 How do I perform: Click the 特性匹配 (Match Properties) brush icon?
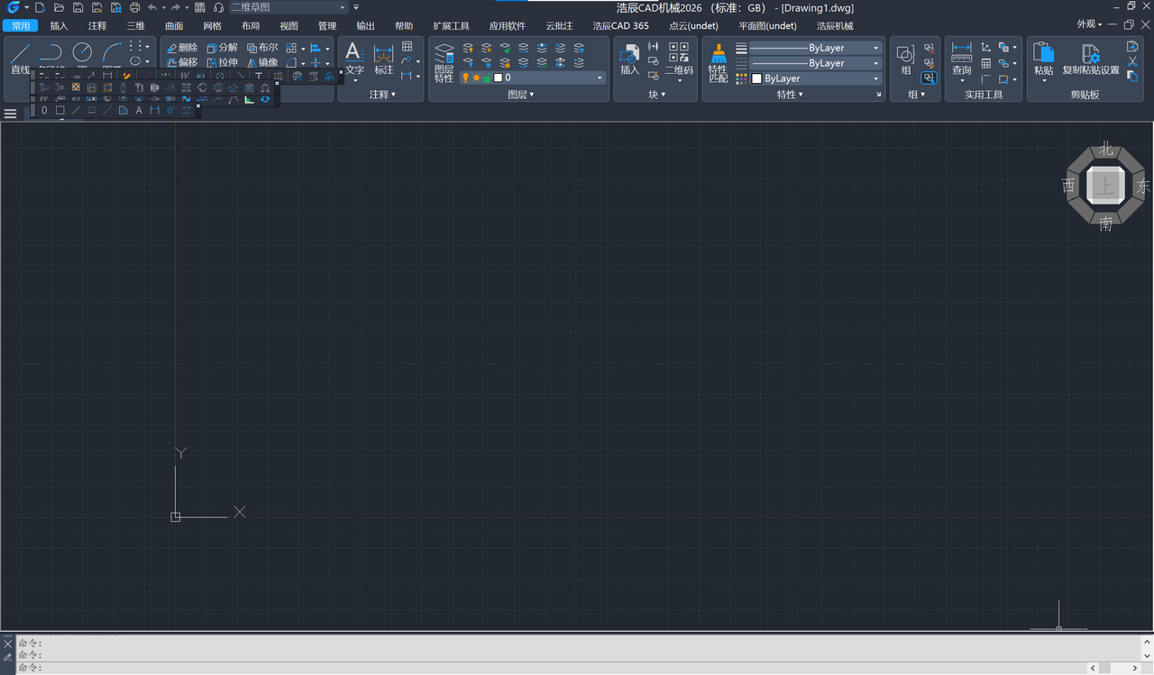coord(718,61)
